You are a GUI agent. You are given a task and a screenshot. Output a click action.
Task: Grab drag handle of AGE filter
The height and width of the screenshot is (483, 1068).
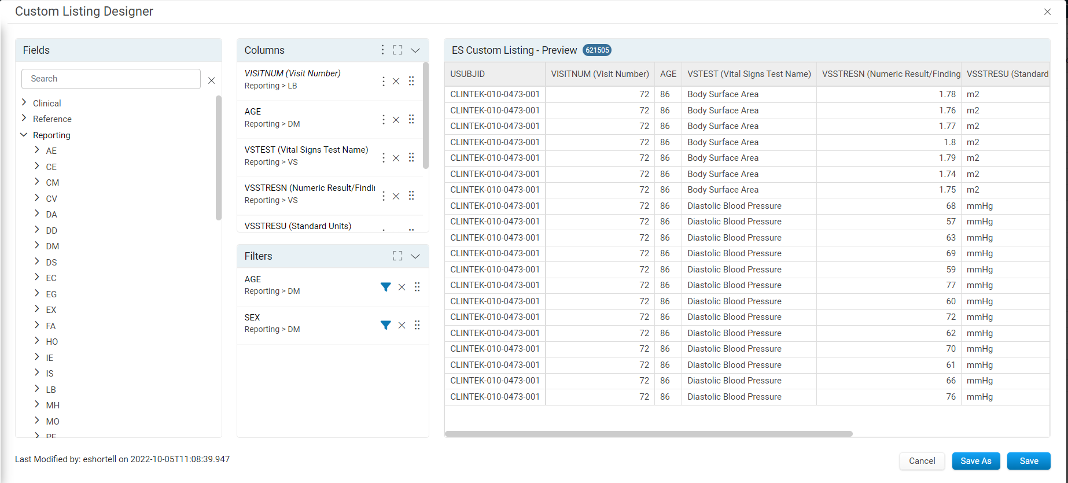[x=417, y=287]
